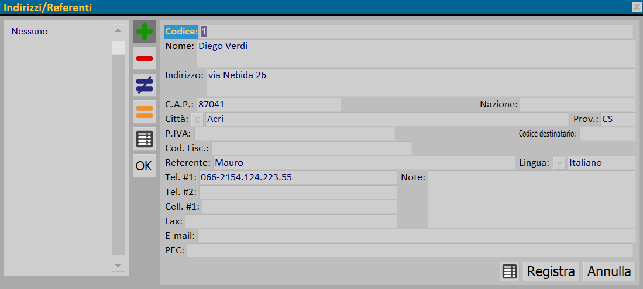The width and height of the screenshot is (643, 289).
Task: Click the red minus delete address icon
Action: [x=144, y=58]
